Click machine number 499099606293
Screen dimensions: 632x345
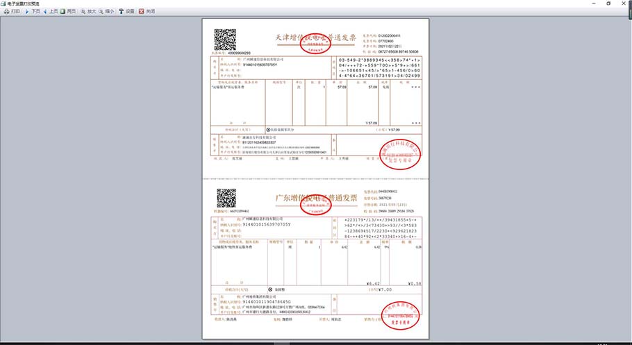(239, 53)
